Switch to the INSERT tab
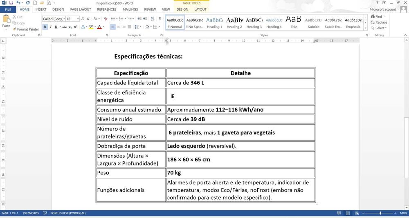Screen dimensions: 409x218 (41, 9)
